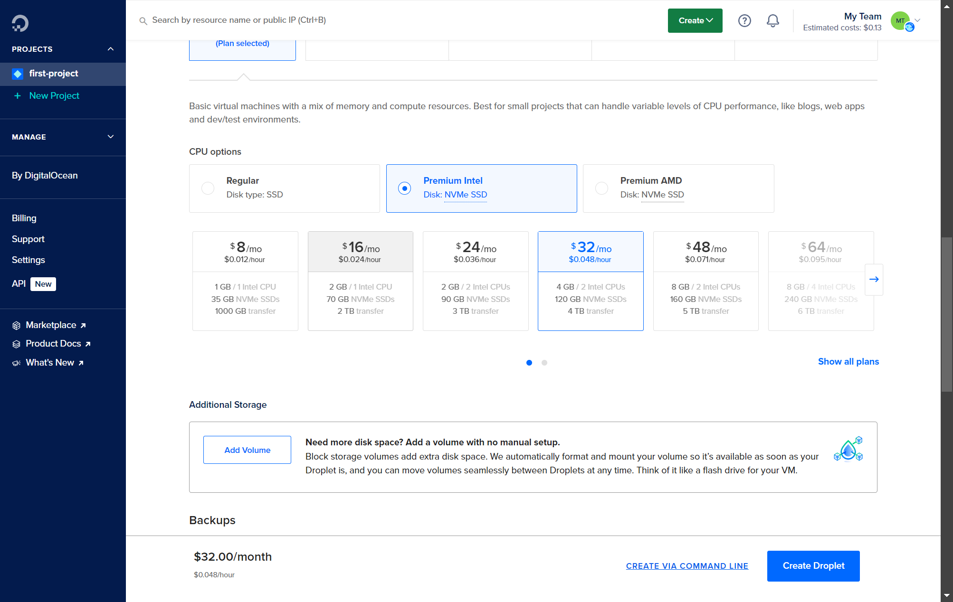
Task: Open the Billing menu item
Action: [24, 218]
